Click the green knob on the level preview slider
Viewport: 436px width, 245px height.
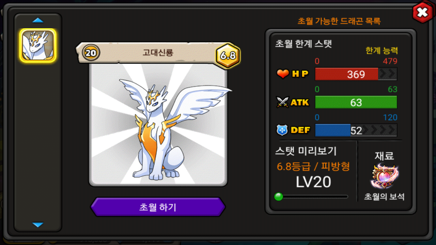(x=279, y=197)
